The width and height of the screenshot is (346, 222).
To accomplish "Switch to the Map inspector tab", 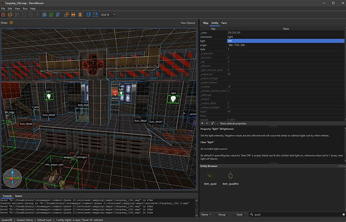I will pos(206,23).
